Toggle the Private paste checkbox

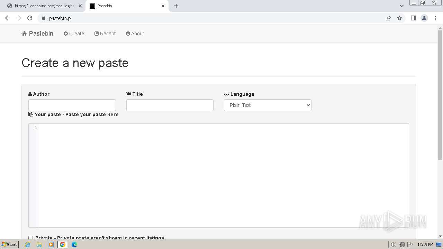(30, 238)
